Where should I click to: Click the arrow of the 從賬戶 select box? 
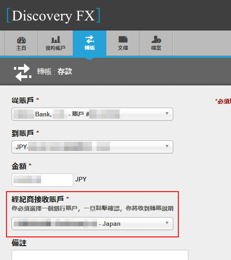pyautogui.click(x=167, y=114)
